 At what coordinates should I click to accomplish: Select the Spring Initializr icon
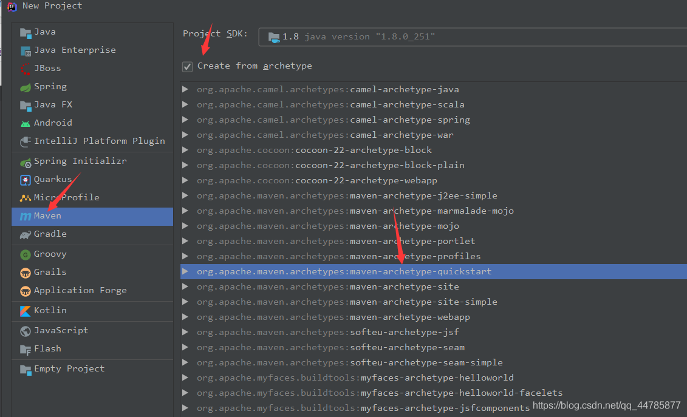click(x=26, y=162)
